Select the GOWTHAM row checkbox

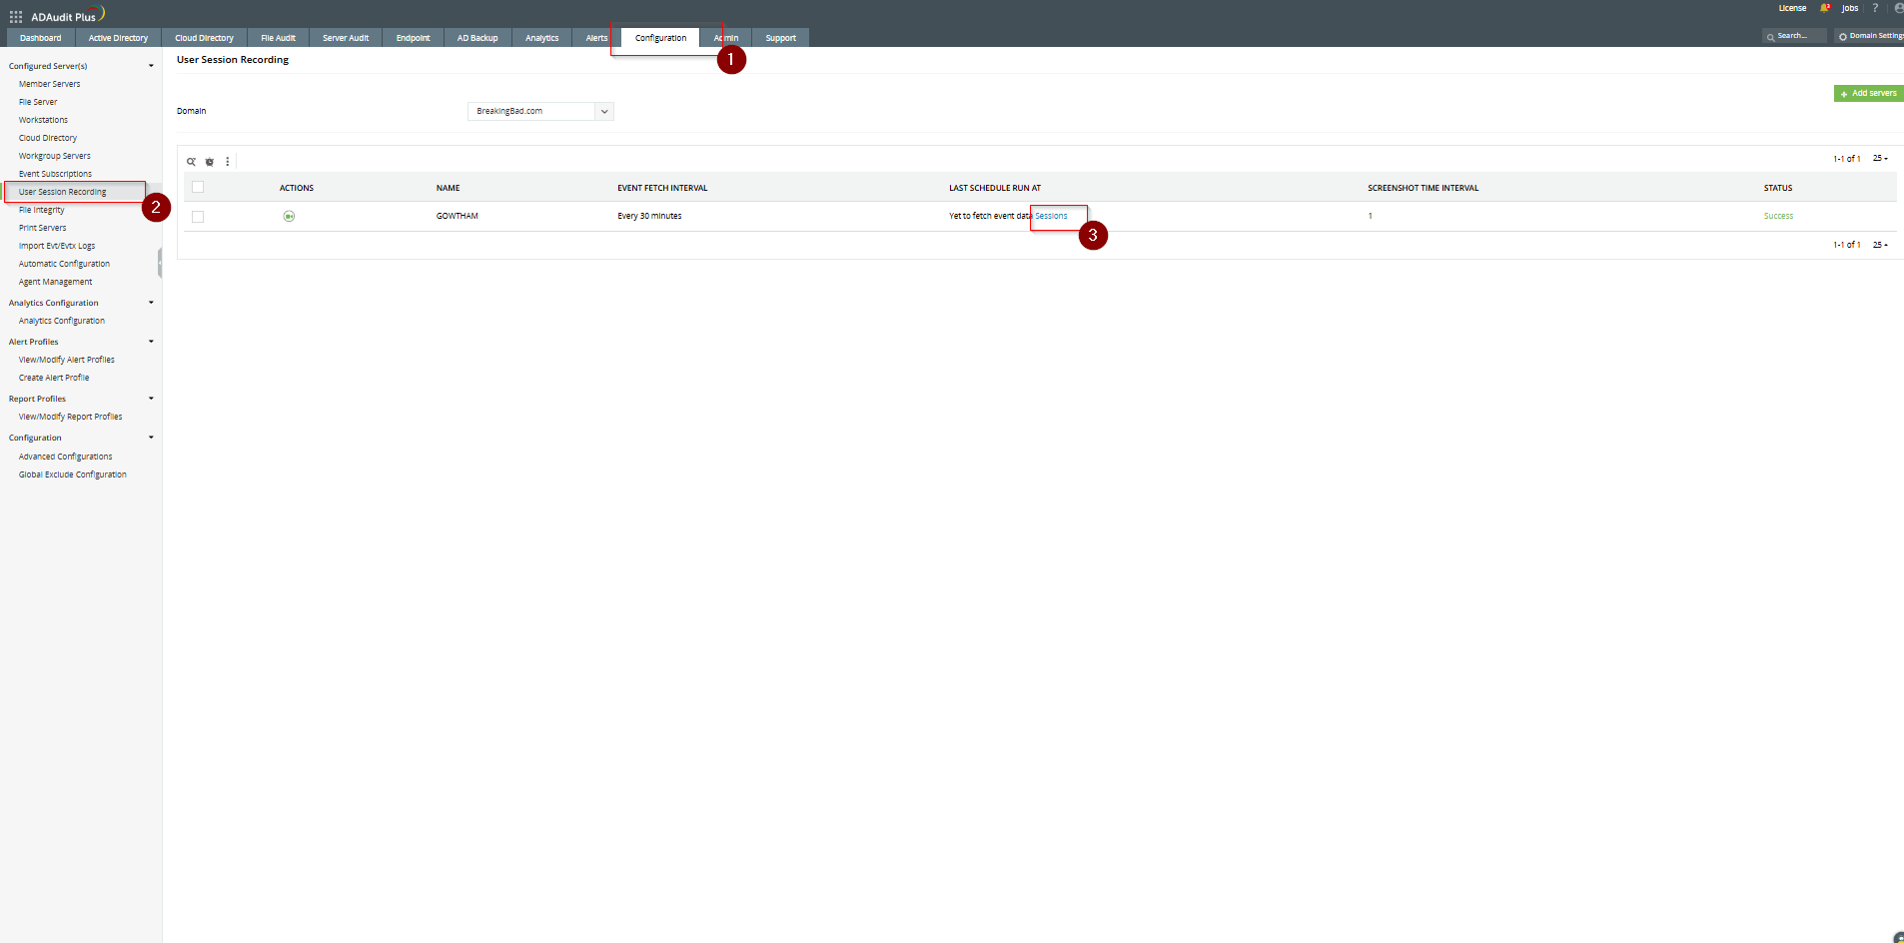coord(198,217)
